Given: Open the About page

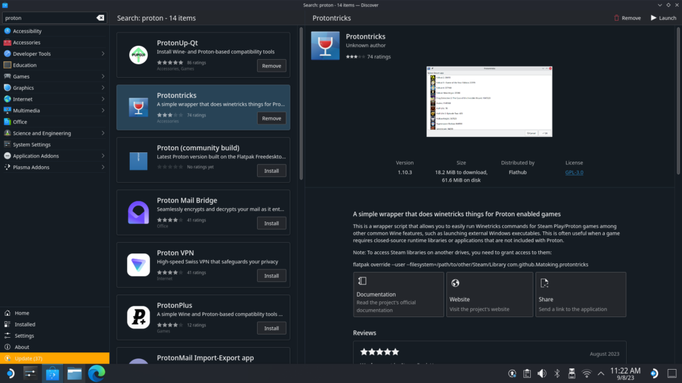Looking at the screenshot, I should click(x=55, y=347).
